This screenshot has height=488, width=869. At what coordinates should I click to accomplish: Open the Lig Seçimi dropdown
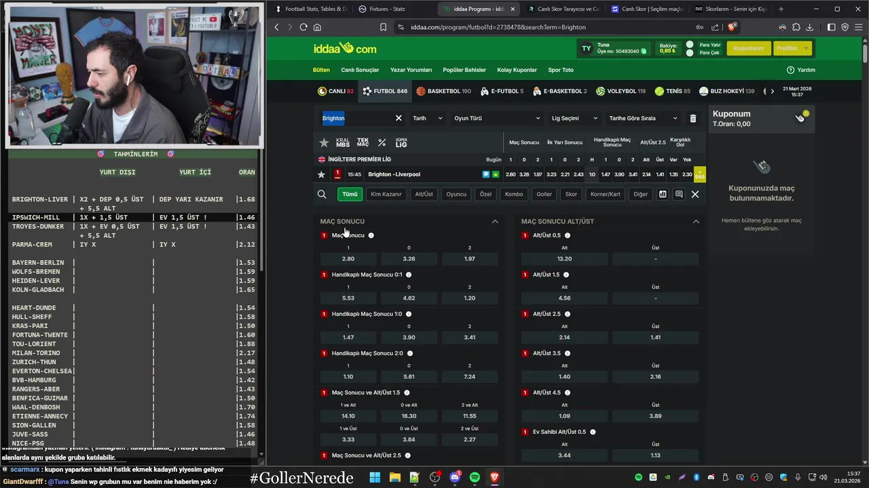coord(574,118)
